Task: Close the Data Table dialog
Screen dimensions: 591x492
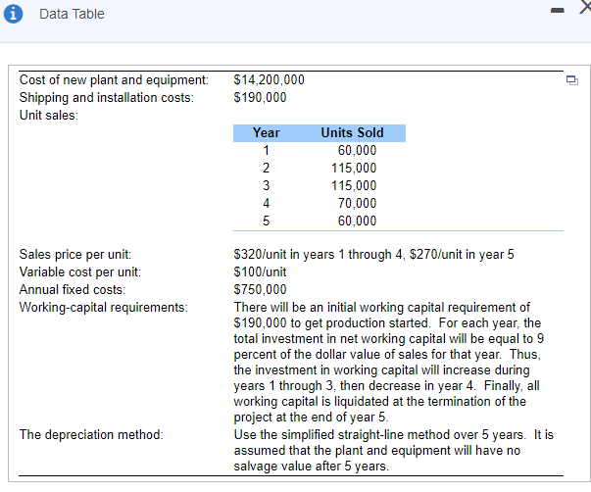Action: (585, 8)
